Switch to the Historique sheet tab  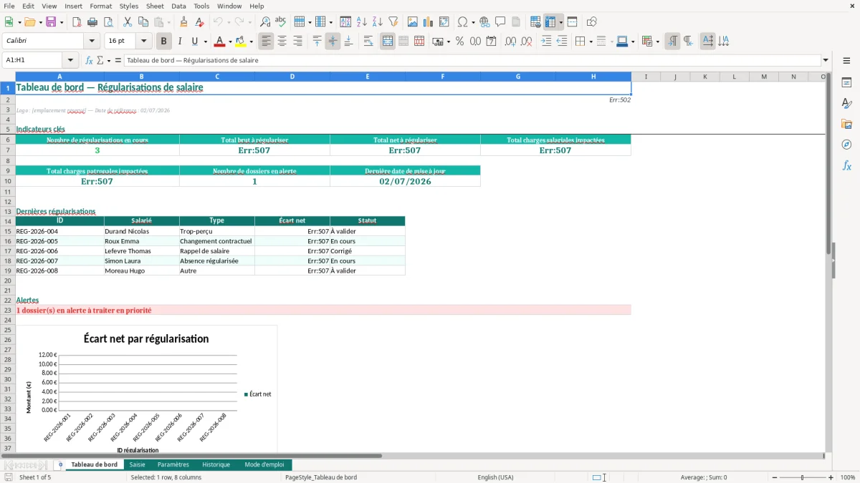(216, 464)
